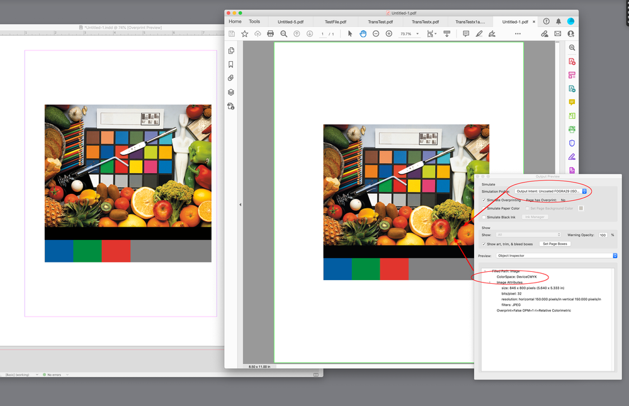Open the Attachments paperclip panel

pos(230,78)
